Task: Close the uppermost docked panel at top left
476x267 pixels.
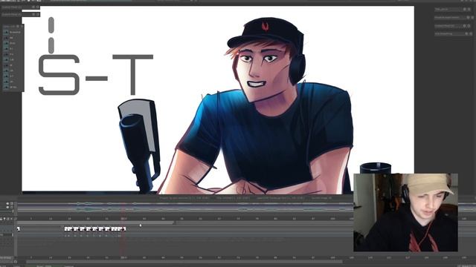Action: coord(38,7)
